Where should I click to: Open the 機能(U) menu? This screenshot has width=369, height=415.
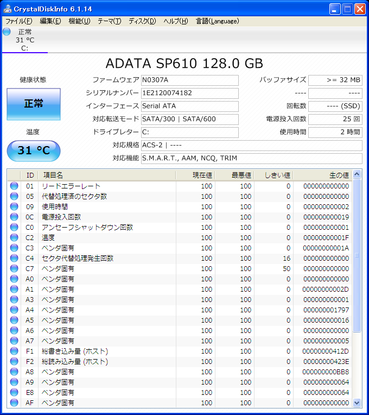(x=79, y=21)
